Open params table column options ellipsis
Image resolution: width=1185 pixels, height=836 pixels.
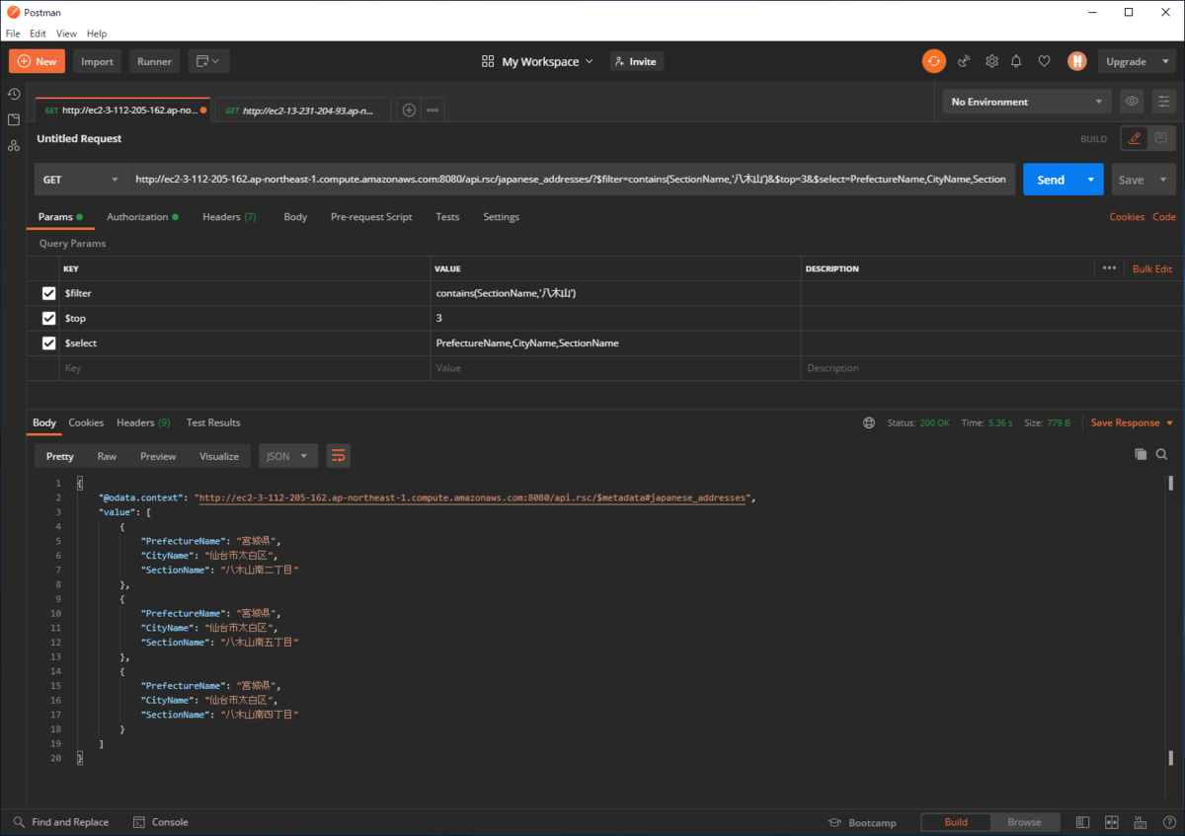(1109, 268)
